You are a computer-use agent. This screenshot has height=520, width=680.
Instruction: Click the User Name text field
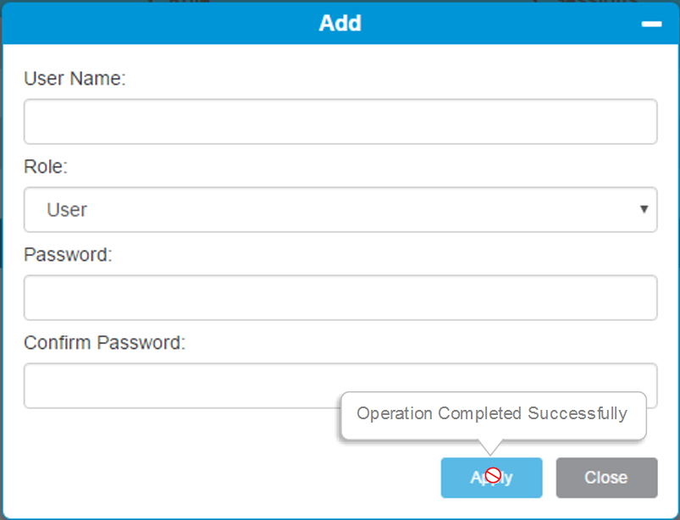tap(340, 122)
